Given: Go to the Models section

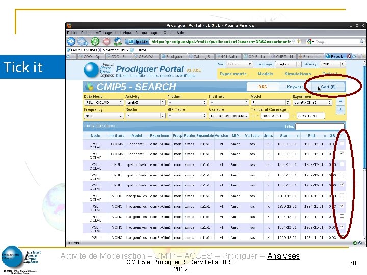Looking at the screenshot, I should (266, 74).
